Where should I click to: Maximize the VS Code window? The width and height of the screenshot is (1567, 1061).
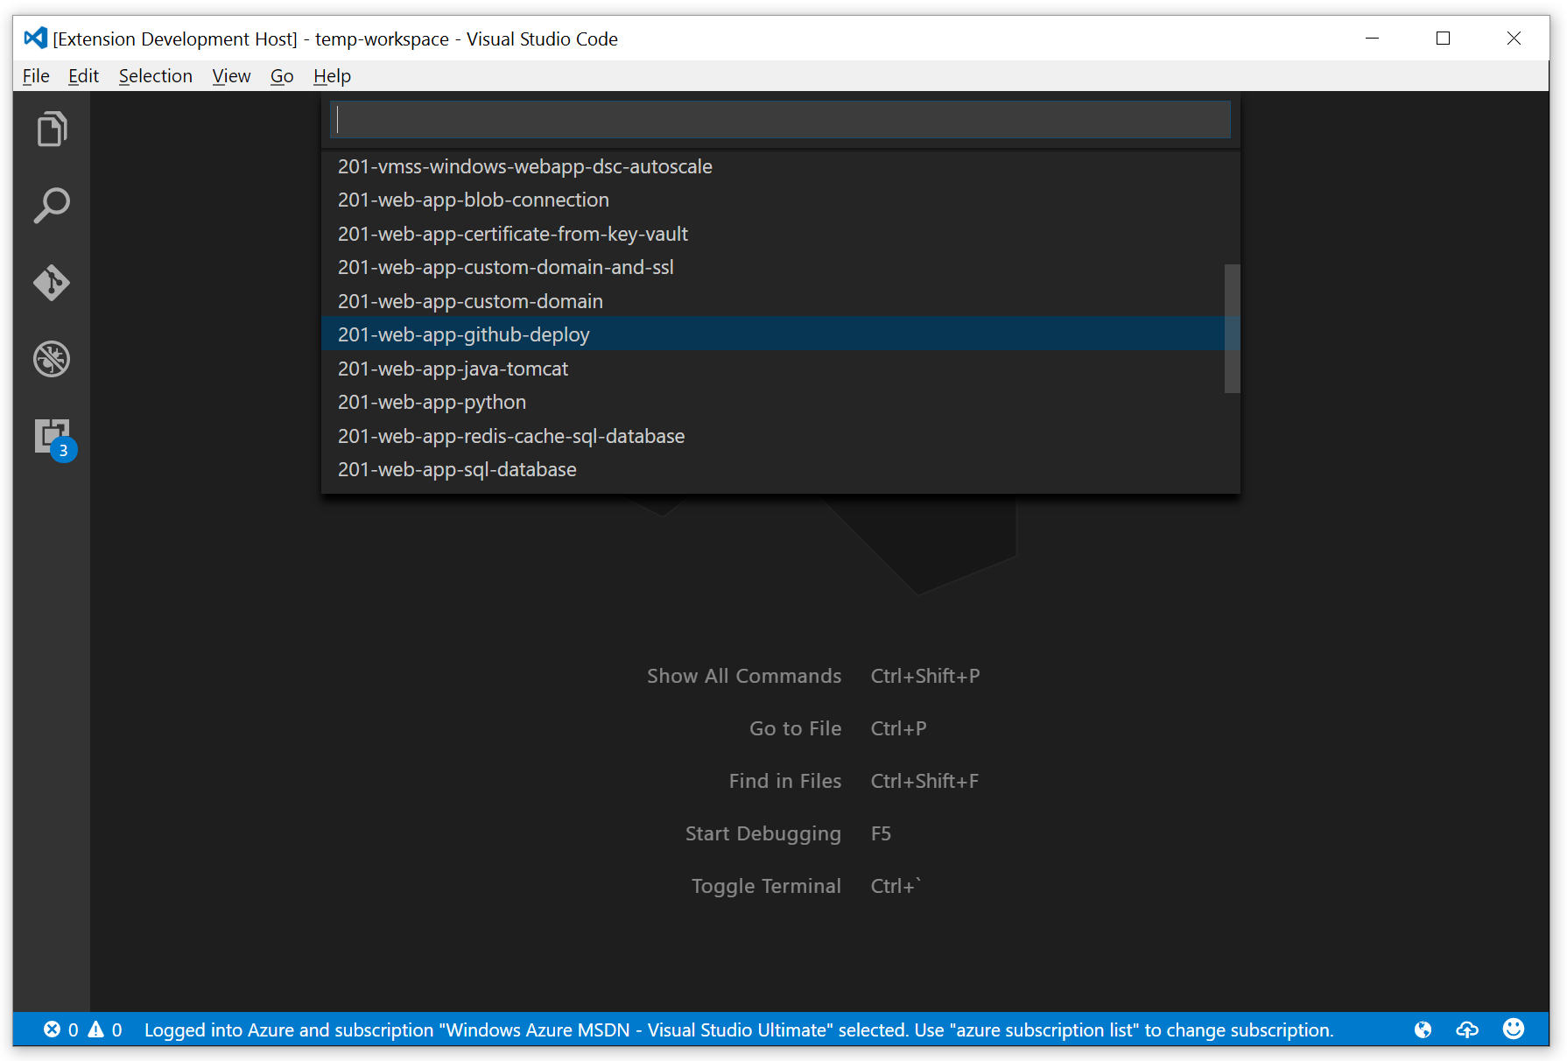(x=1443, y=39)
